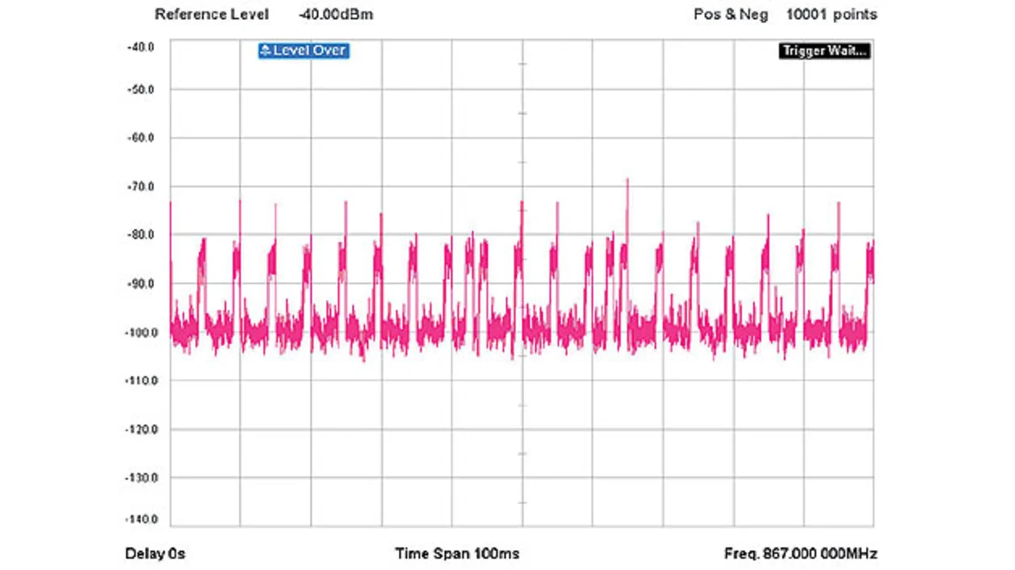Select the Pos & Neg detection label
This screenshot has height=570, width=1015.
click(730, 14)
